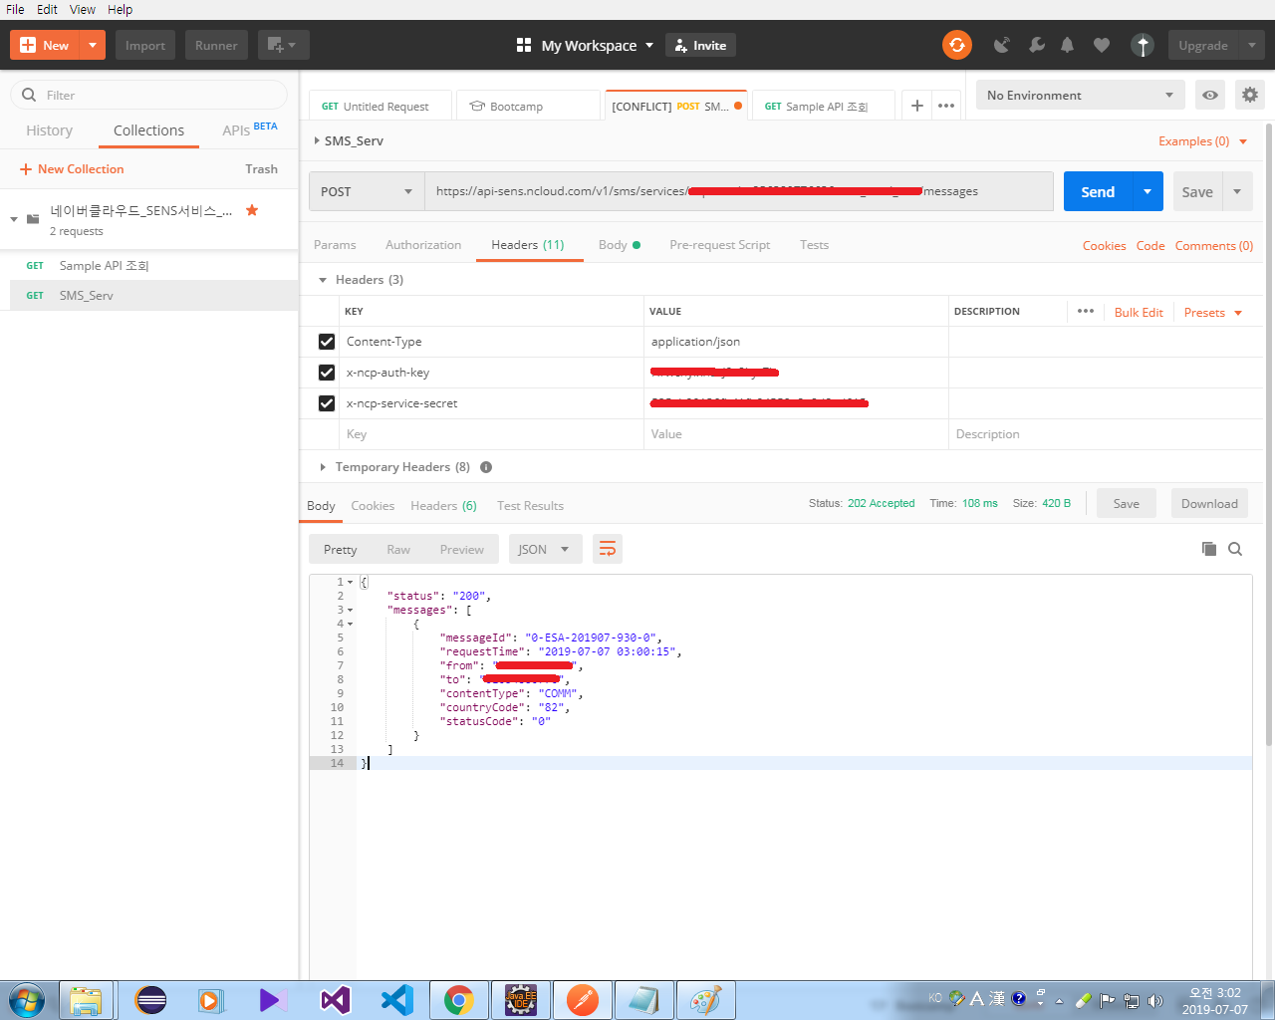Show notifications bell
Viewport: 1275px width, 1020px height.
(x=1067, y=45)
